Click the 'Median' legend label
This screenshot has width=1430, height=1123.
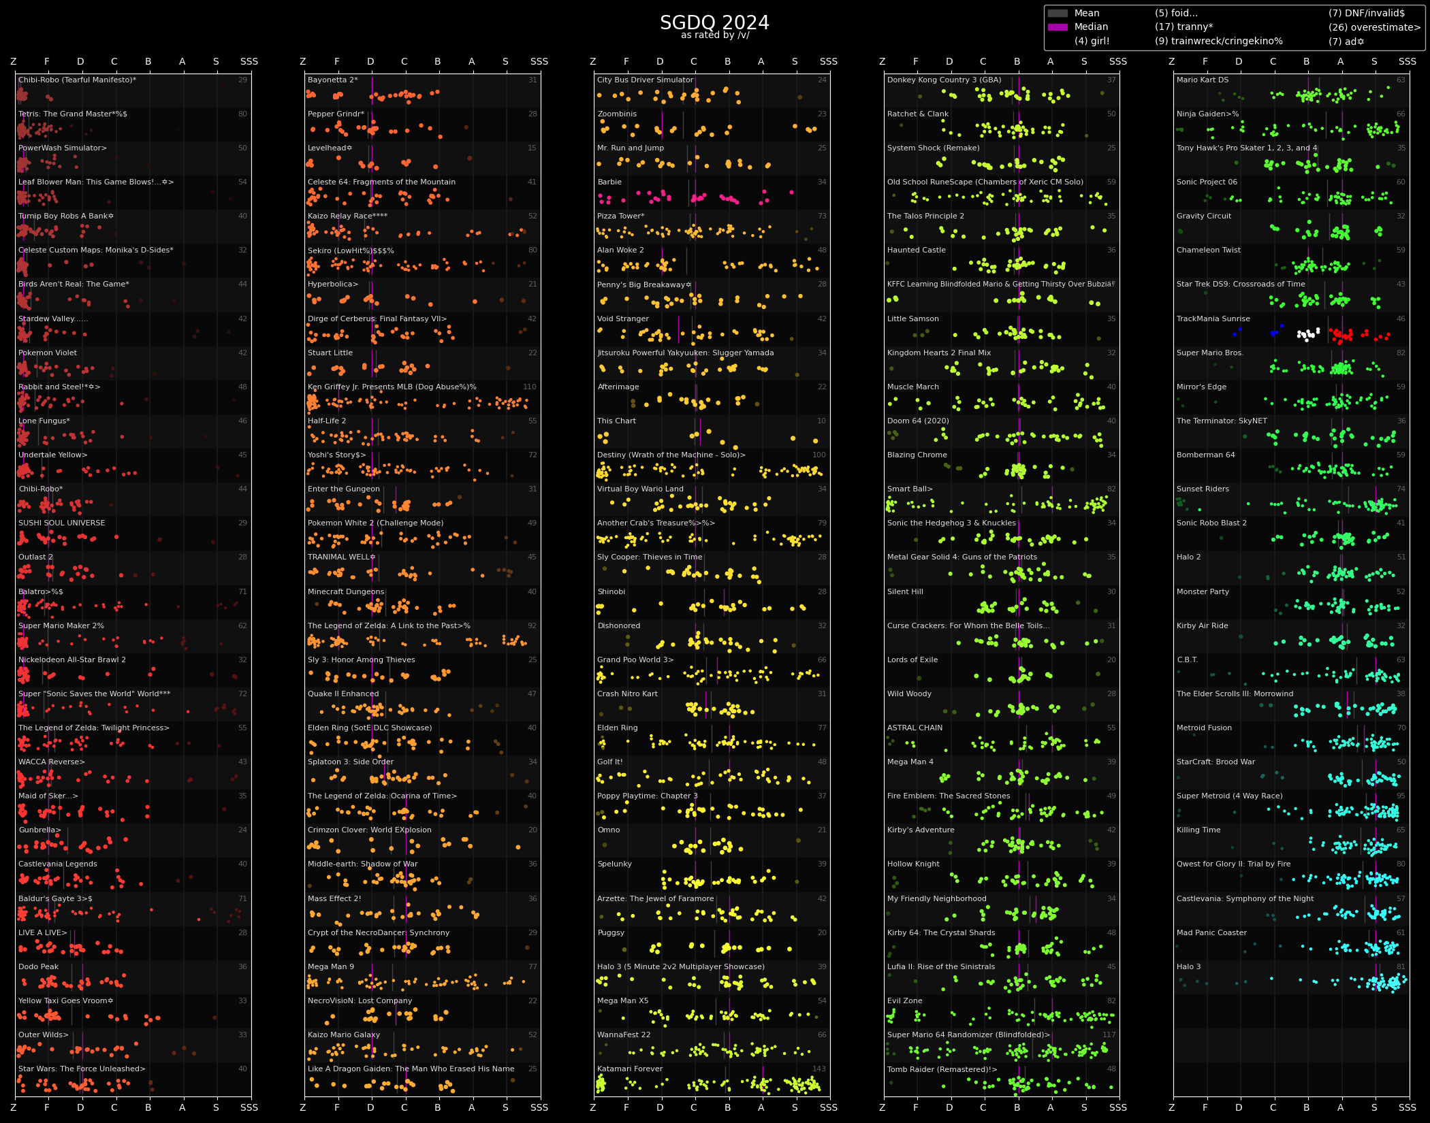[x=1091, y=27]
